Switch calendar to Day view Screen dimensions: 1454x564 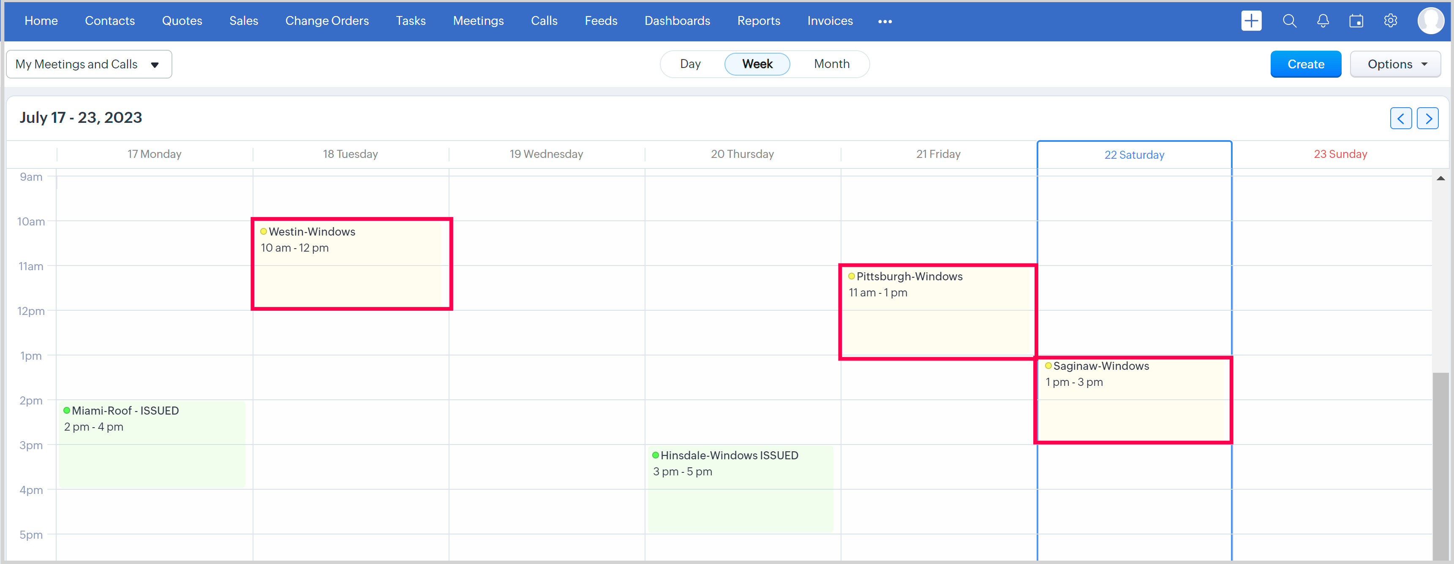[x=690, y=64]
